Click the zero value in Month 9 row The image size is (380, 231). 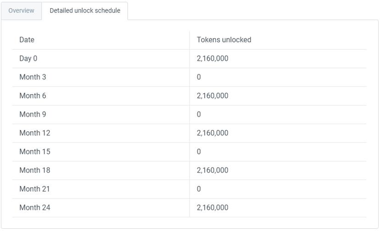pyautogui.click(x=199, y=114)
